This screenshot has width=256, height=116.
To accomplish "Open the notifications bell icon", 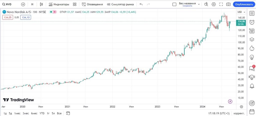I will [252, 85].
